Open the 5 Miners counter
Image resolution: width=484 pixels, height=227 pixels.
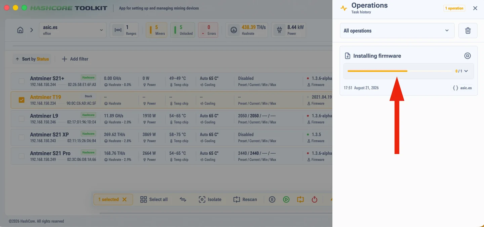(156, 30)
